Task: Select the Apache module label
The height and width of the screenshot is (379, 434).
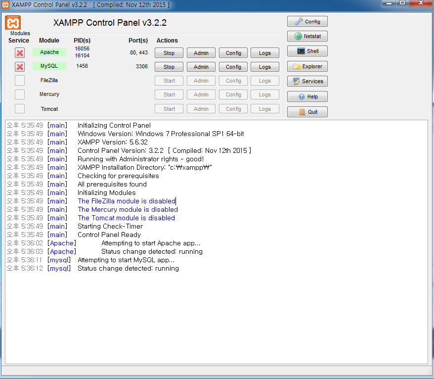Action: pyautogui.click(x=49, y=52)
